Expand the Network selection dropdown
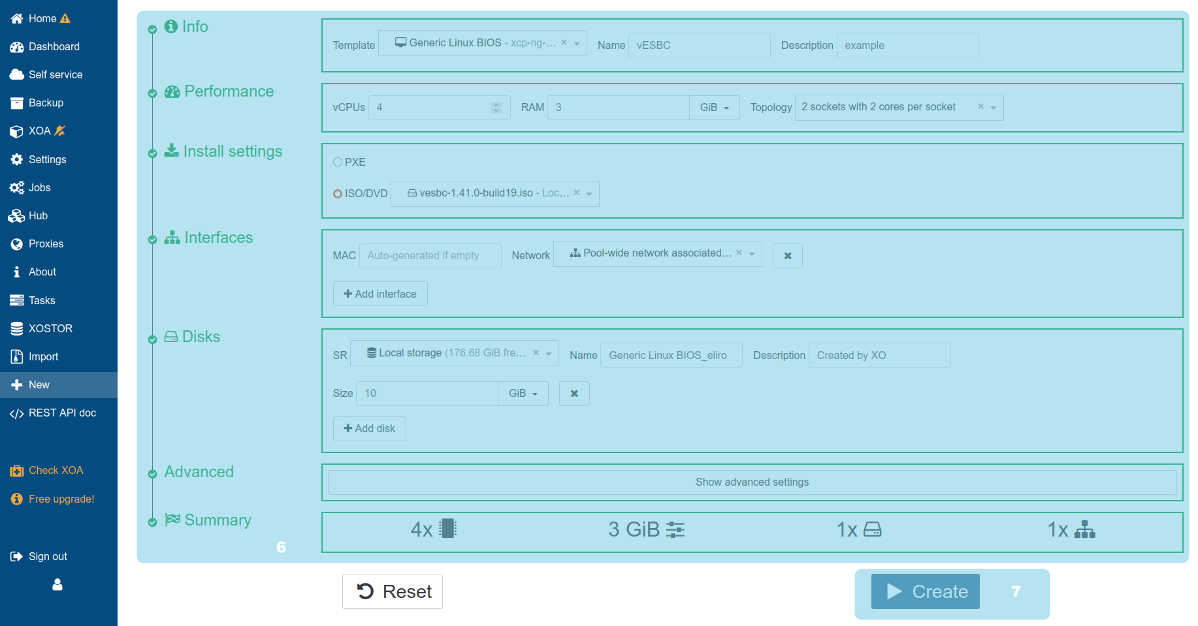The width and height of the screenshot is (1198, 626). point(752,254)
